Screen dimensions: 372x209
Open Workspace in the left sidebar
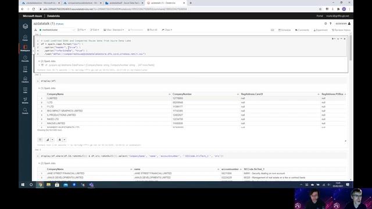25,48
